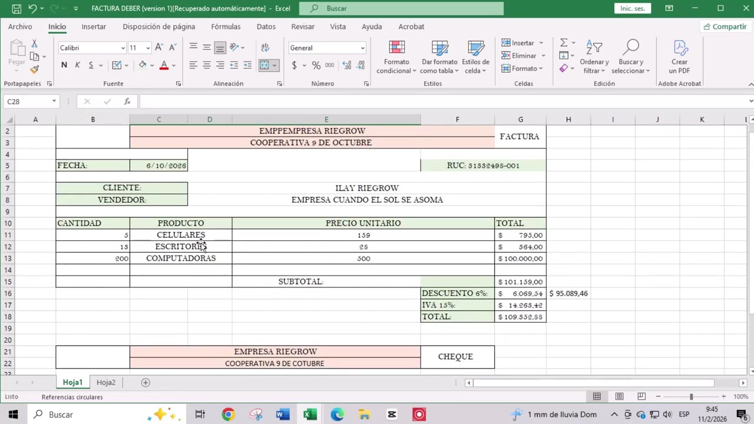
Task: Switch to the Datos tab
Action: pos(266,26)
